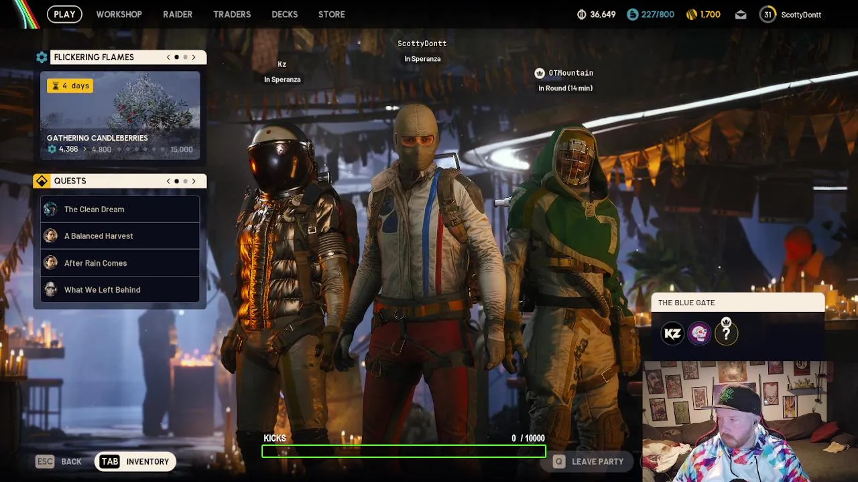This screenshot has height=482, width=858.
Task: Click the level 31 badge
Action: [768, 14]
